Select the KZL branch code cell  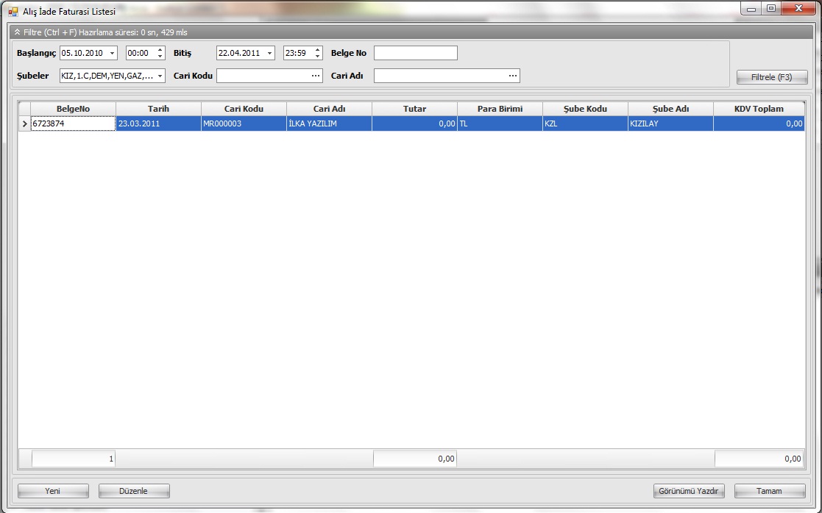point(586,123)
